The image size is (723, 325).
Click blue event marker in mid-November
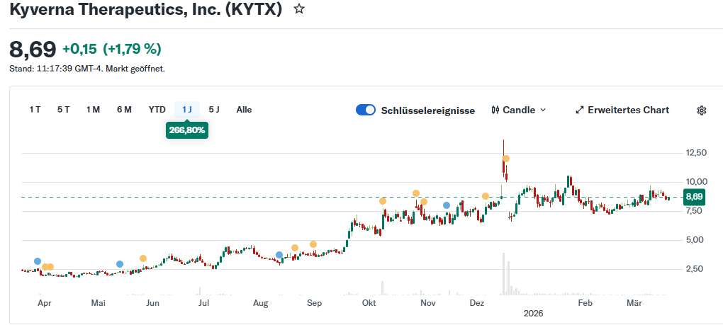[x=447, y=205]
